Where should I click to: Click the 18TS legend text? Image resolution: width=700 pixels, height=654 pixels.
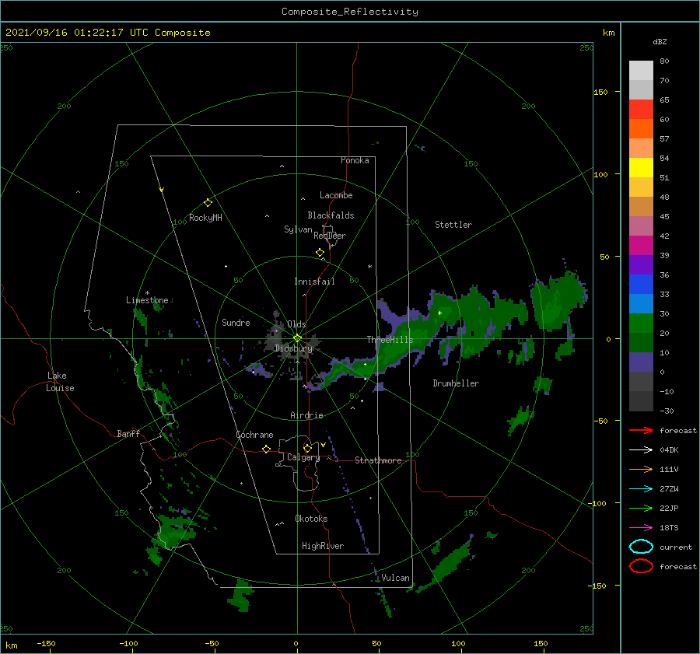(x=669, y=528)
